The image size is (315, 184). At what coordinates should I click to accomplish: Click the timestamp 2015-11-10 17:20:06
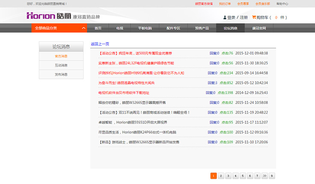pyautogui.click(x=252, y=142)
